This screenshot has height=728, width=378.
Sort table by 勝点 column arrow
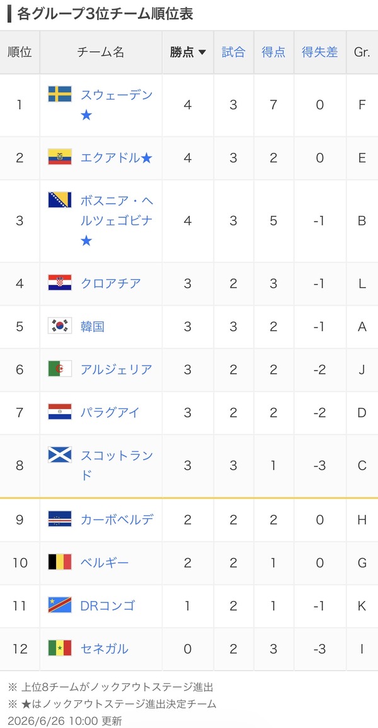pos(202,52)
